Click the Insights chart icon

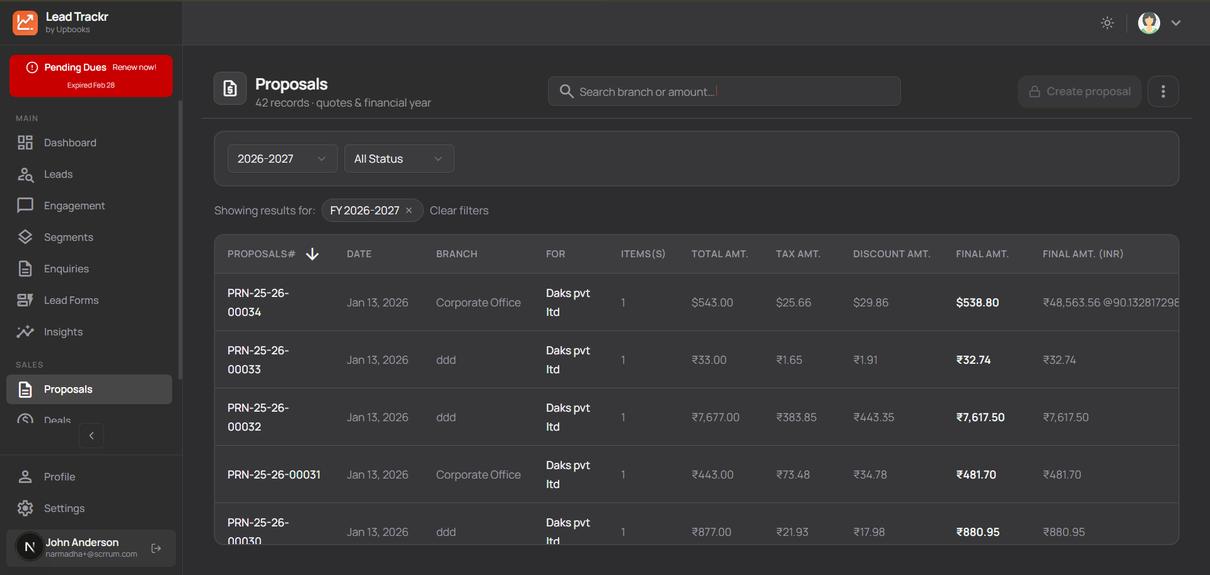click(25, 332)
